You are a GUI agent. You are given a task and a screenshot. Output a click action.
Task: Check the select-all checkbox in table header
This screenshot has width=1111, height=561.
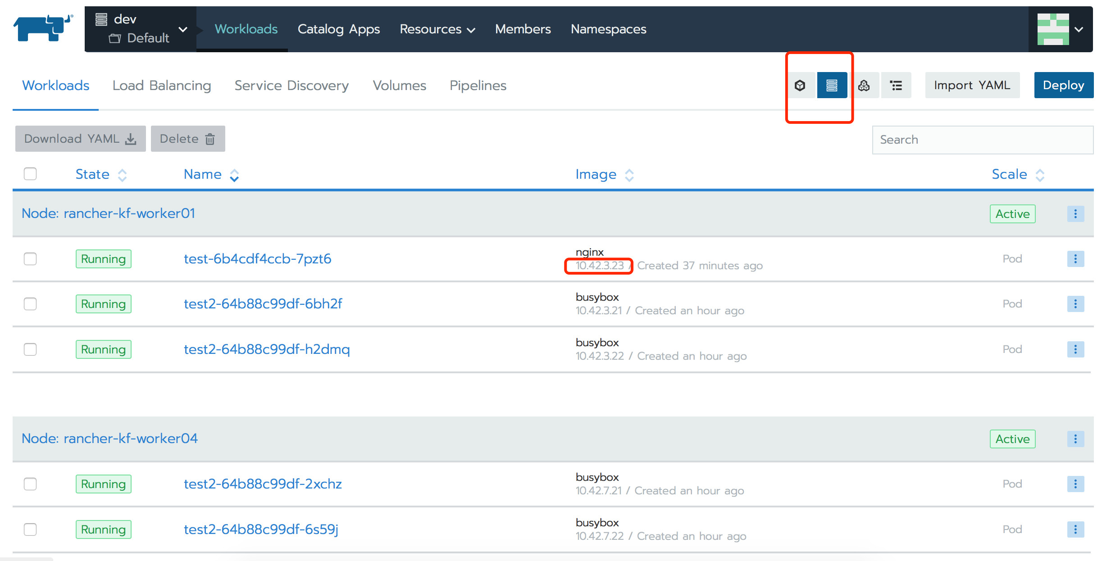click(30, 174)
